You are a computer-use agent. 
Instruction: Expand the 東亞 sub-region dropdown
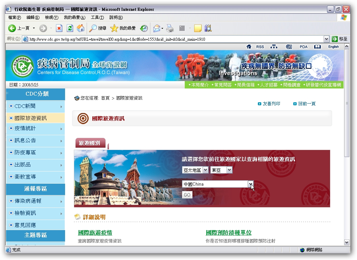point(230,170)
